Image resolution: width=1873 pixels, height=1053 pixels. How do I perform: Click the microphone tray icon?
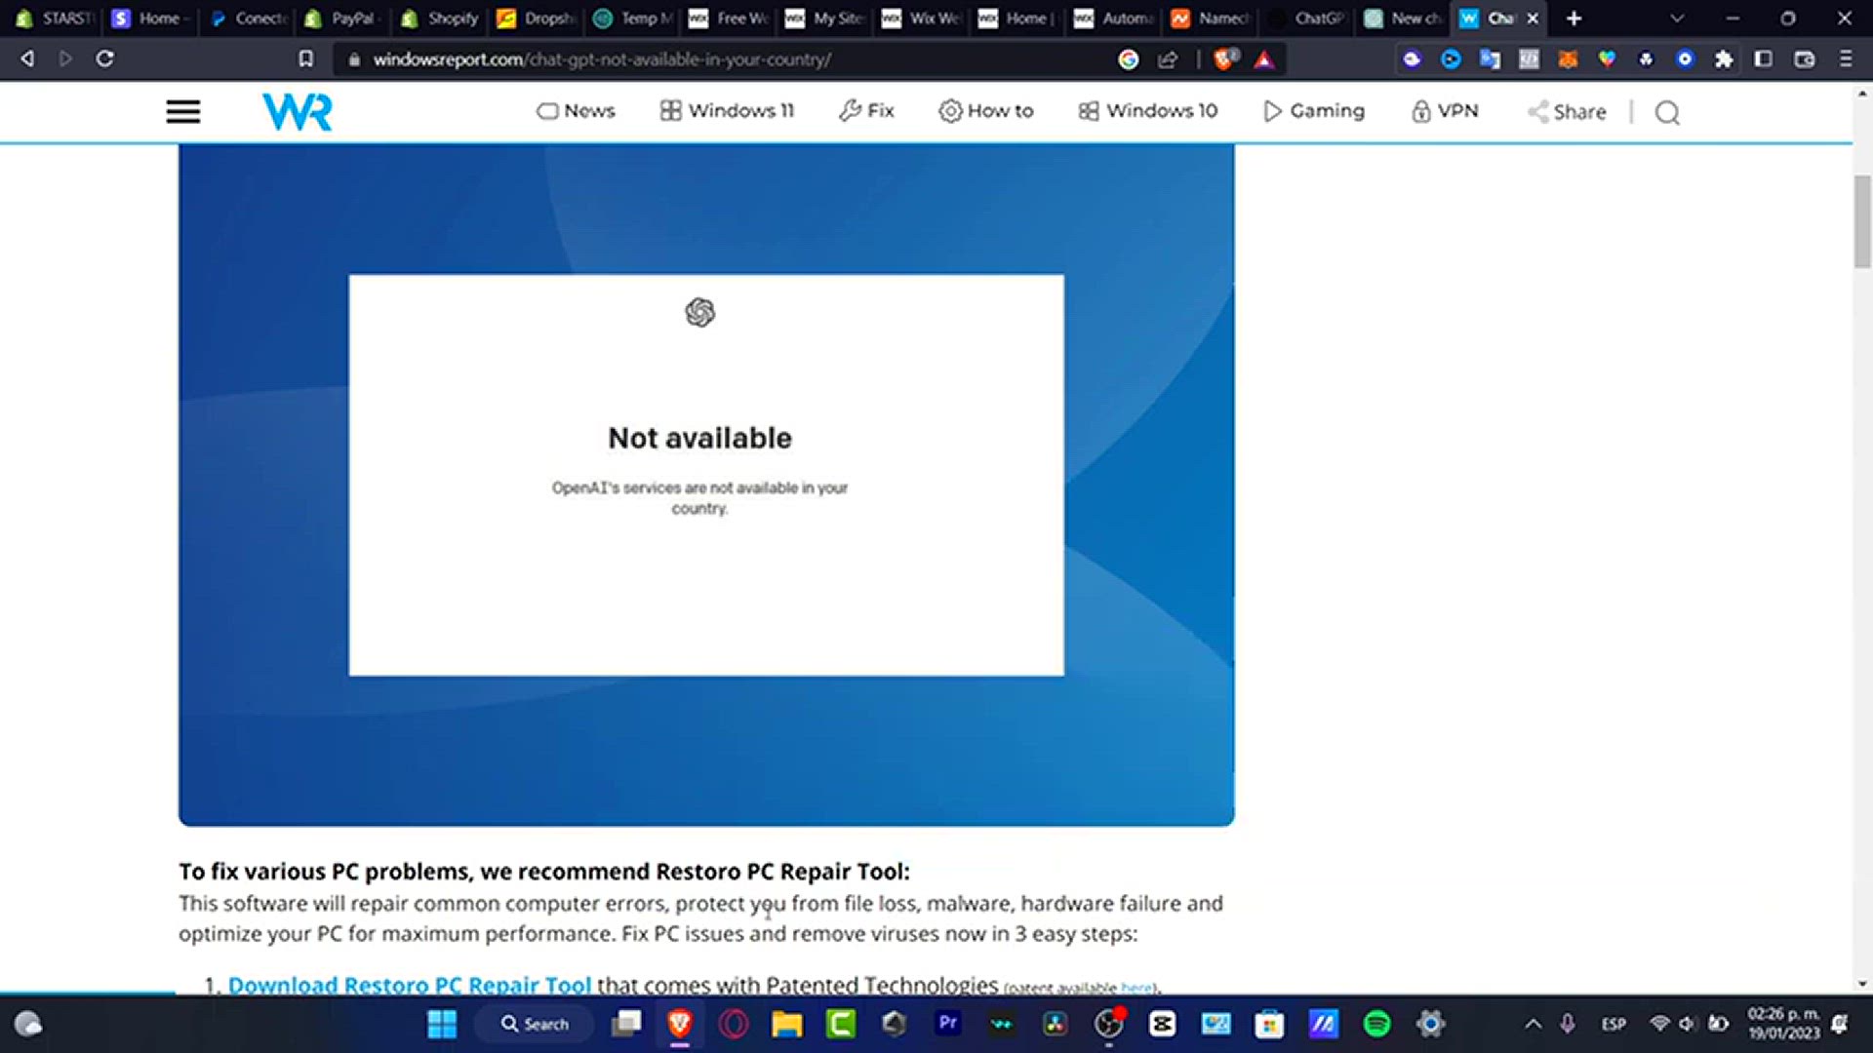coord(1568,1024)
